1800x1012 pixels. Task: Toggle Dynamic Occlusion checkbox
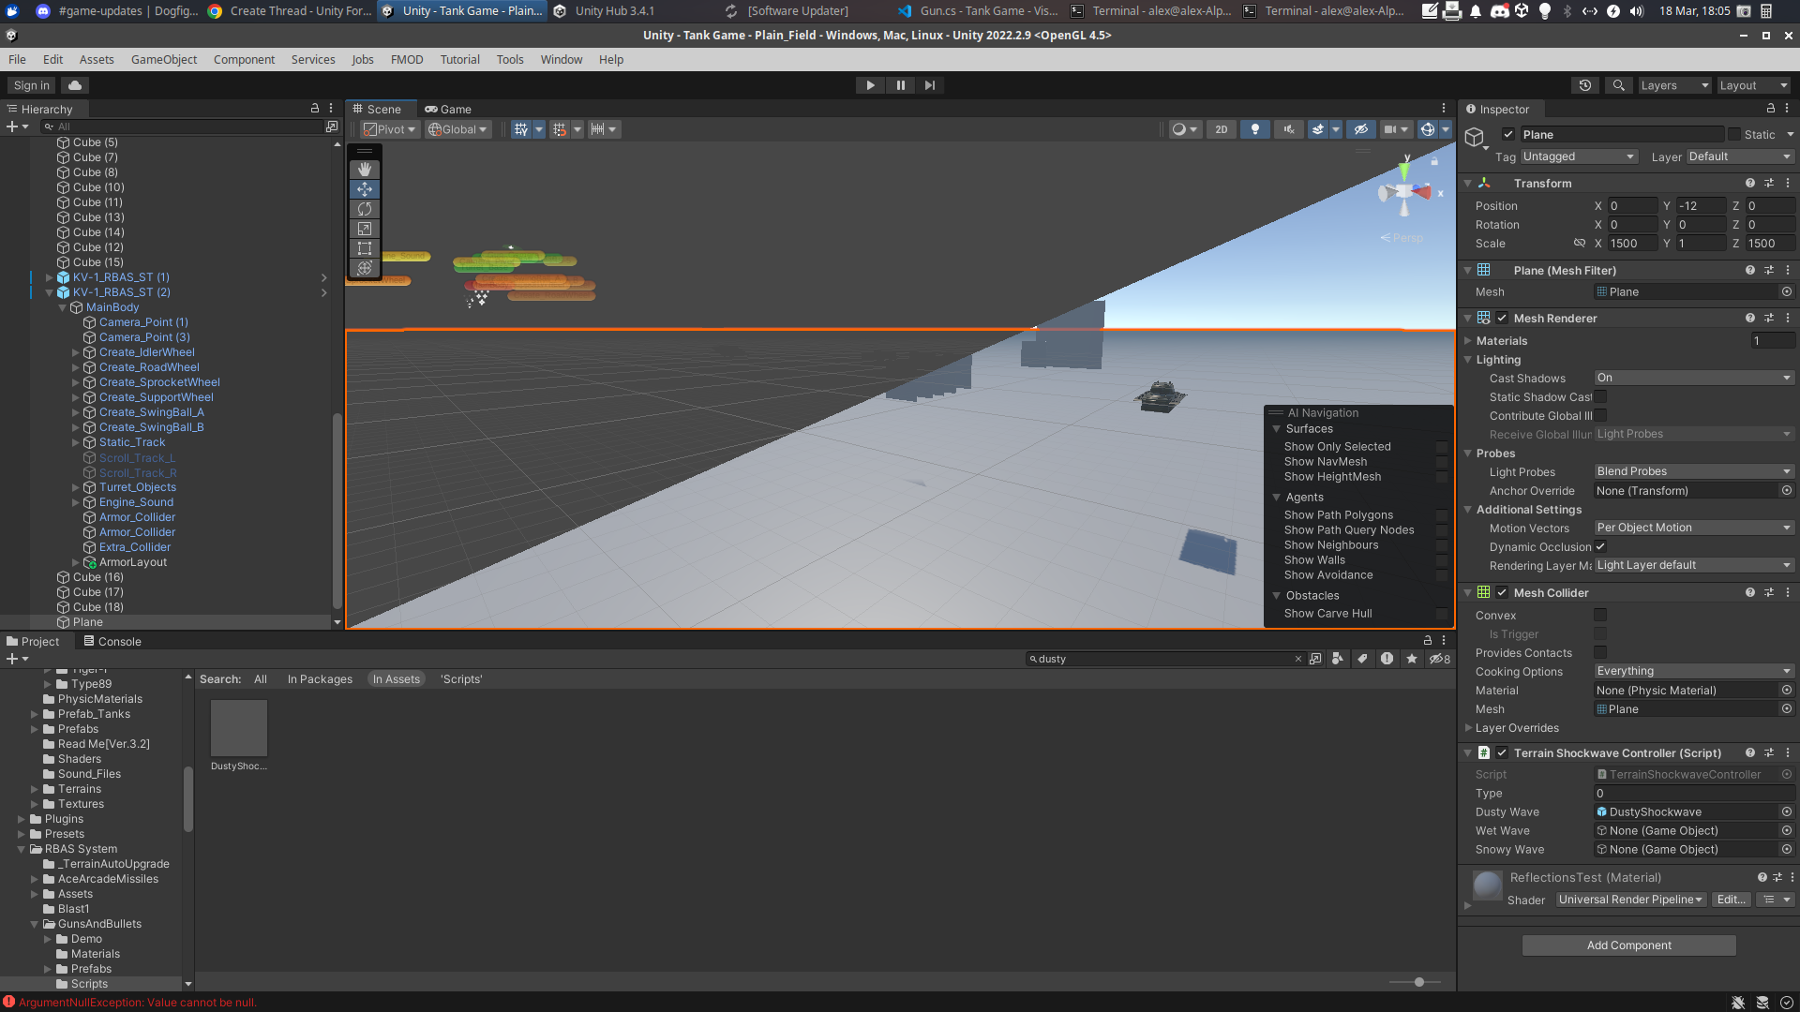click(x=1600, y=547)
